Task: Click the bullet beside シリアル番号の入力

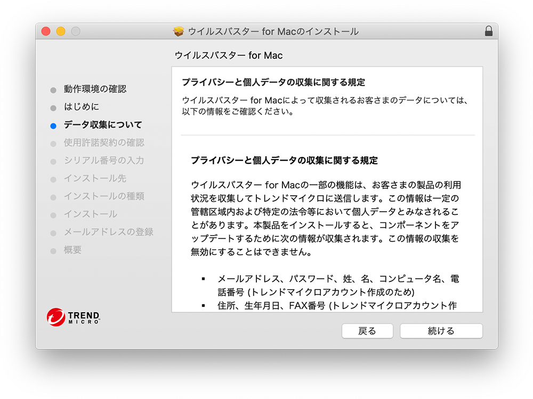Action: click(x=53, y=162)
